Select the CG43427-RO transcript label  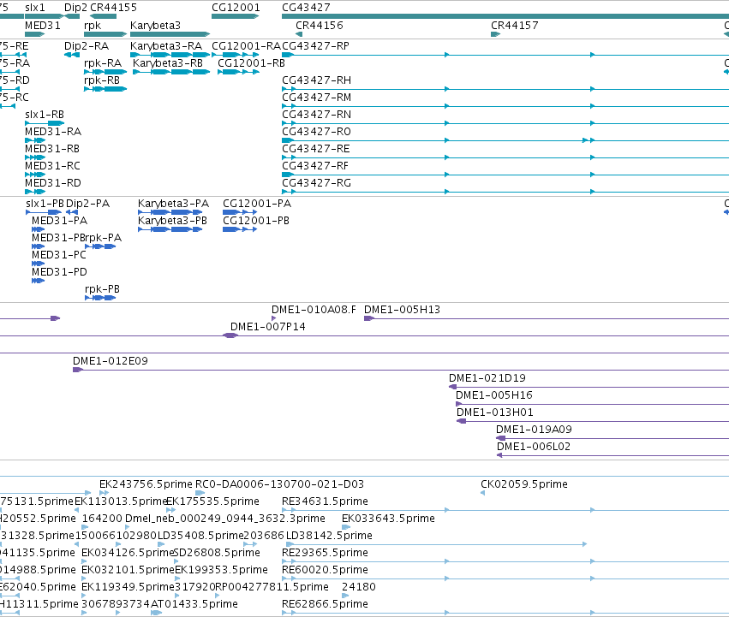316,132
